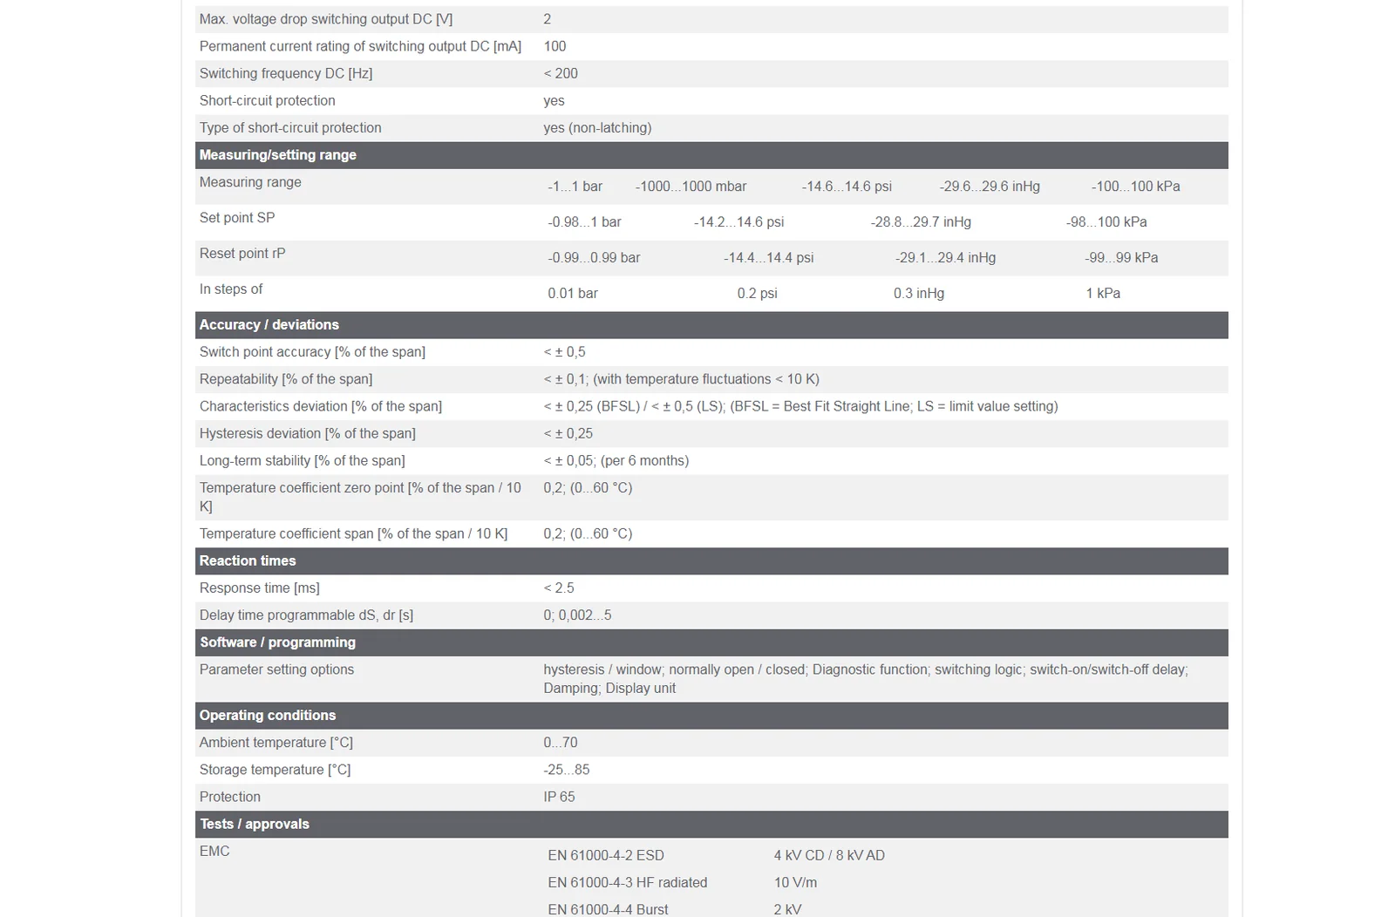This screenshot has height=917, width=1395.
Task: Select 'Temperature coefficient zero point' label
Action: (360, 497)
